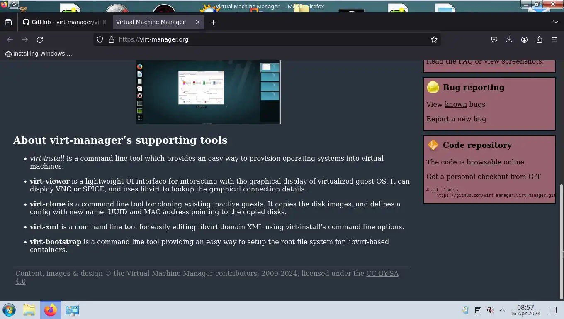The image size is (564, 319).
Task: Bookmark this page with the star
Action: tap(434, 39)
